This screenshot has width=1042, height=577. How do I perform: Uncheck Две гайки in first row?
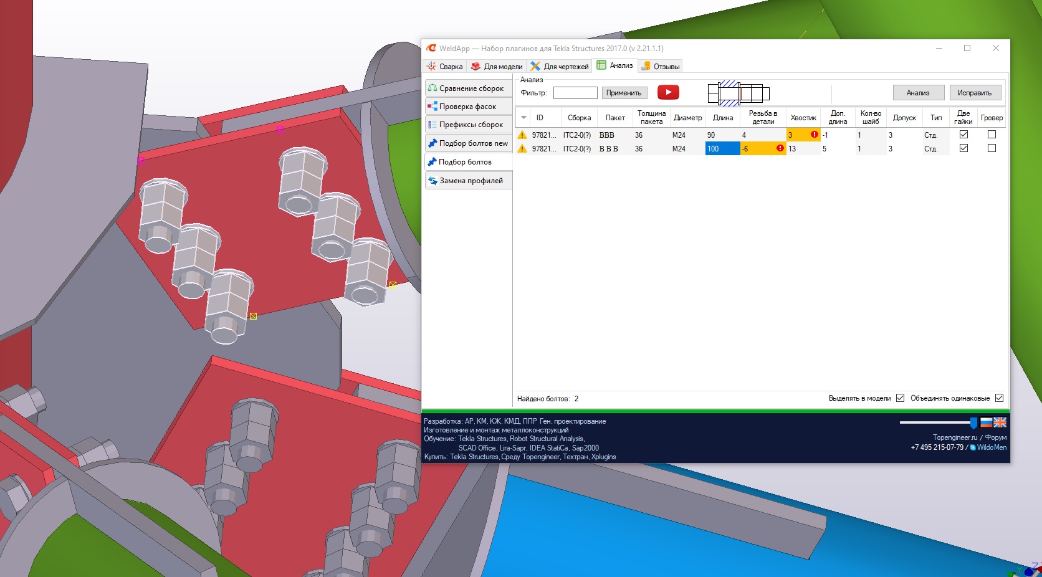click(963, 135)
